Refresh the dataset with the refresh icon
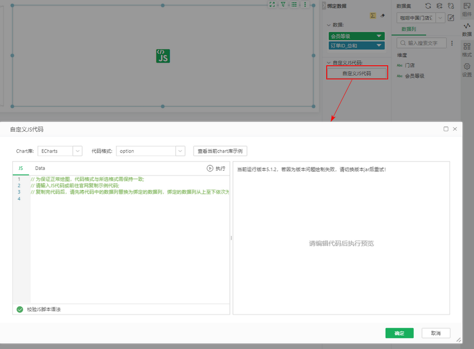 [x=428, y=5]
